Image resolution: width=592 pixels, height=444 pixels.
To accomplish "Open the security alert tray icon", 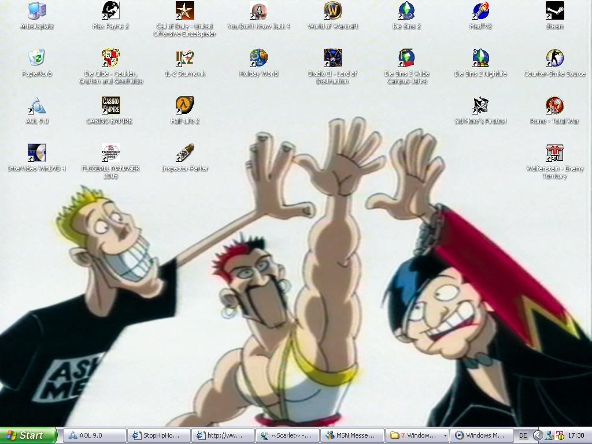I will coord(560,436).
